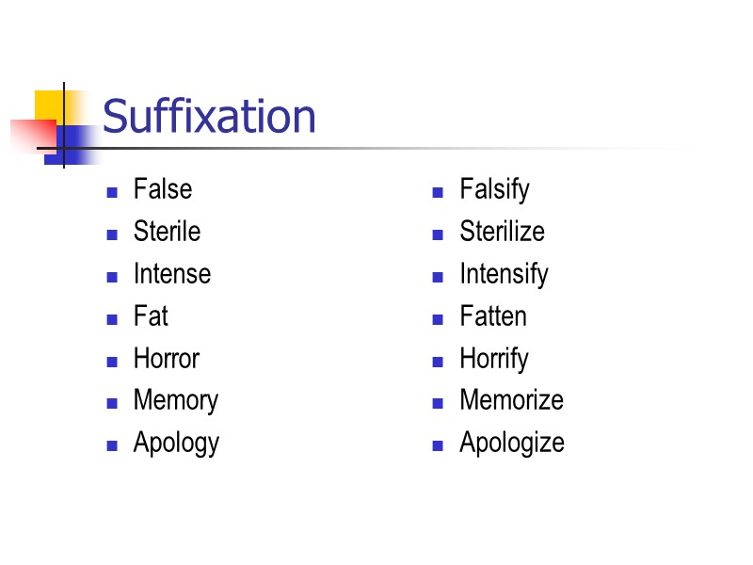Select the word Horror
The height and width of the screenshot is (565, 753).
click(x=166, y=359)
